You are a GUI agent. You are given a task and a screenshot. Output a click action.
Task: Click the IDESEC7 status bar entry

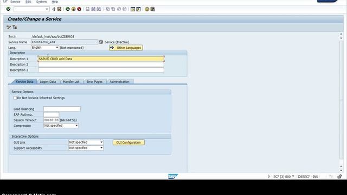pyautogui.click(x=304, y=177)
